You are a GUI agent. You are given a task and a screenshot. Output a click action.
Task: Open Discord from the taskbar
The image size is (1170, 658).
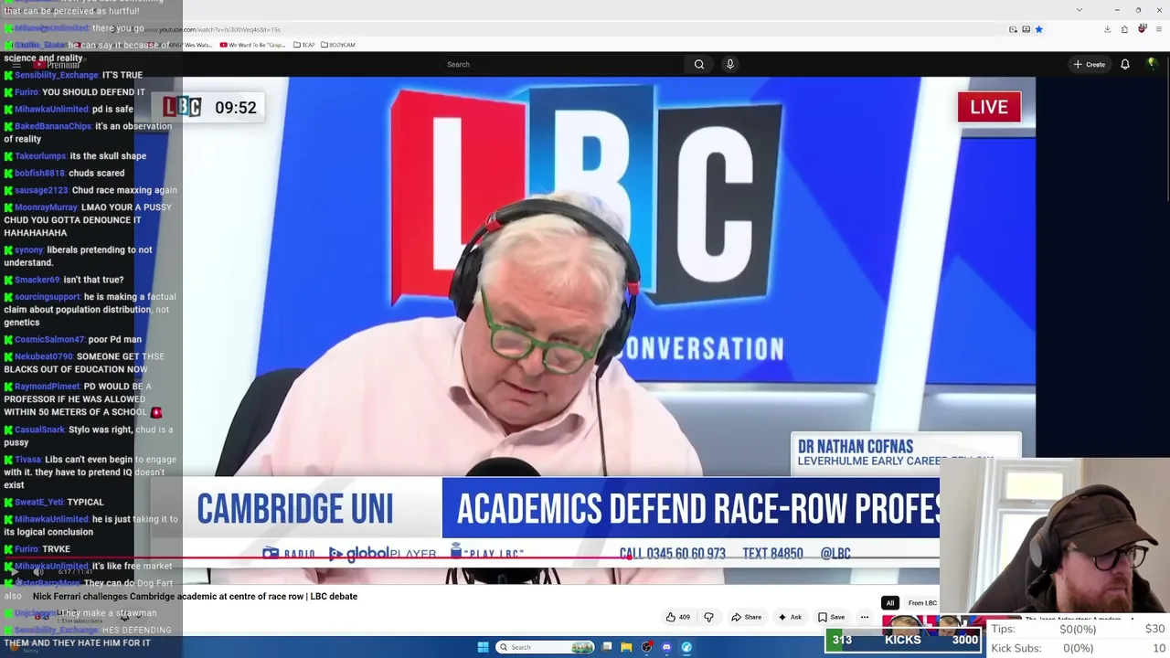666,647
